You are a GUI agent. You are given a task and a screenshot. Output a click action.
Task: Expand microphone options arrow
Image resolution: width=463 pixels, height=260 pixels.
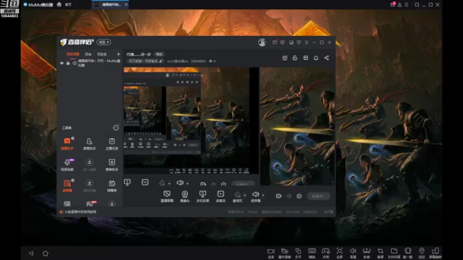pos(245,195)
